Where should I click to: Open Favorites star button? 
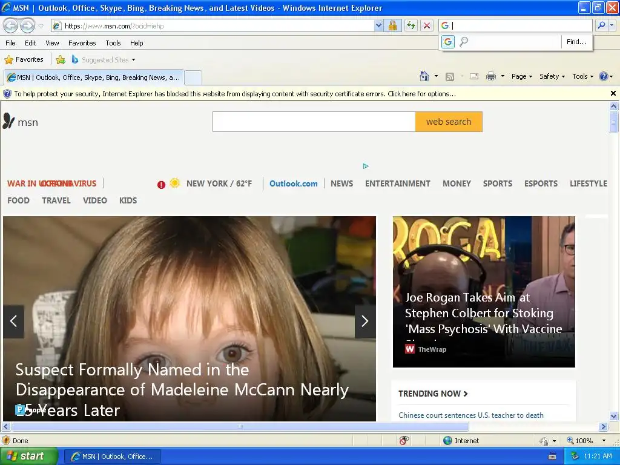click(x=24, y=59)
